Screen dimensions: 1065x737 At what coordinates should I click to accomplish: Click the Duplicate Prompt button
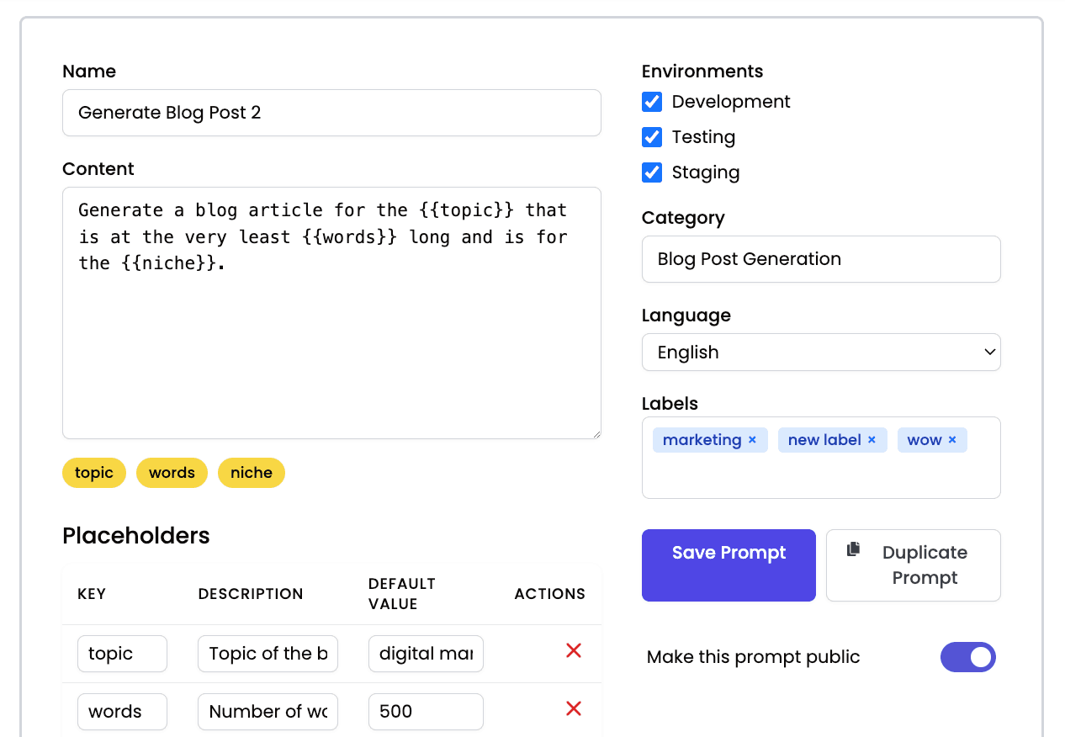[914, 565]
